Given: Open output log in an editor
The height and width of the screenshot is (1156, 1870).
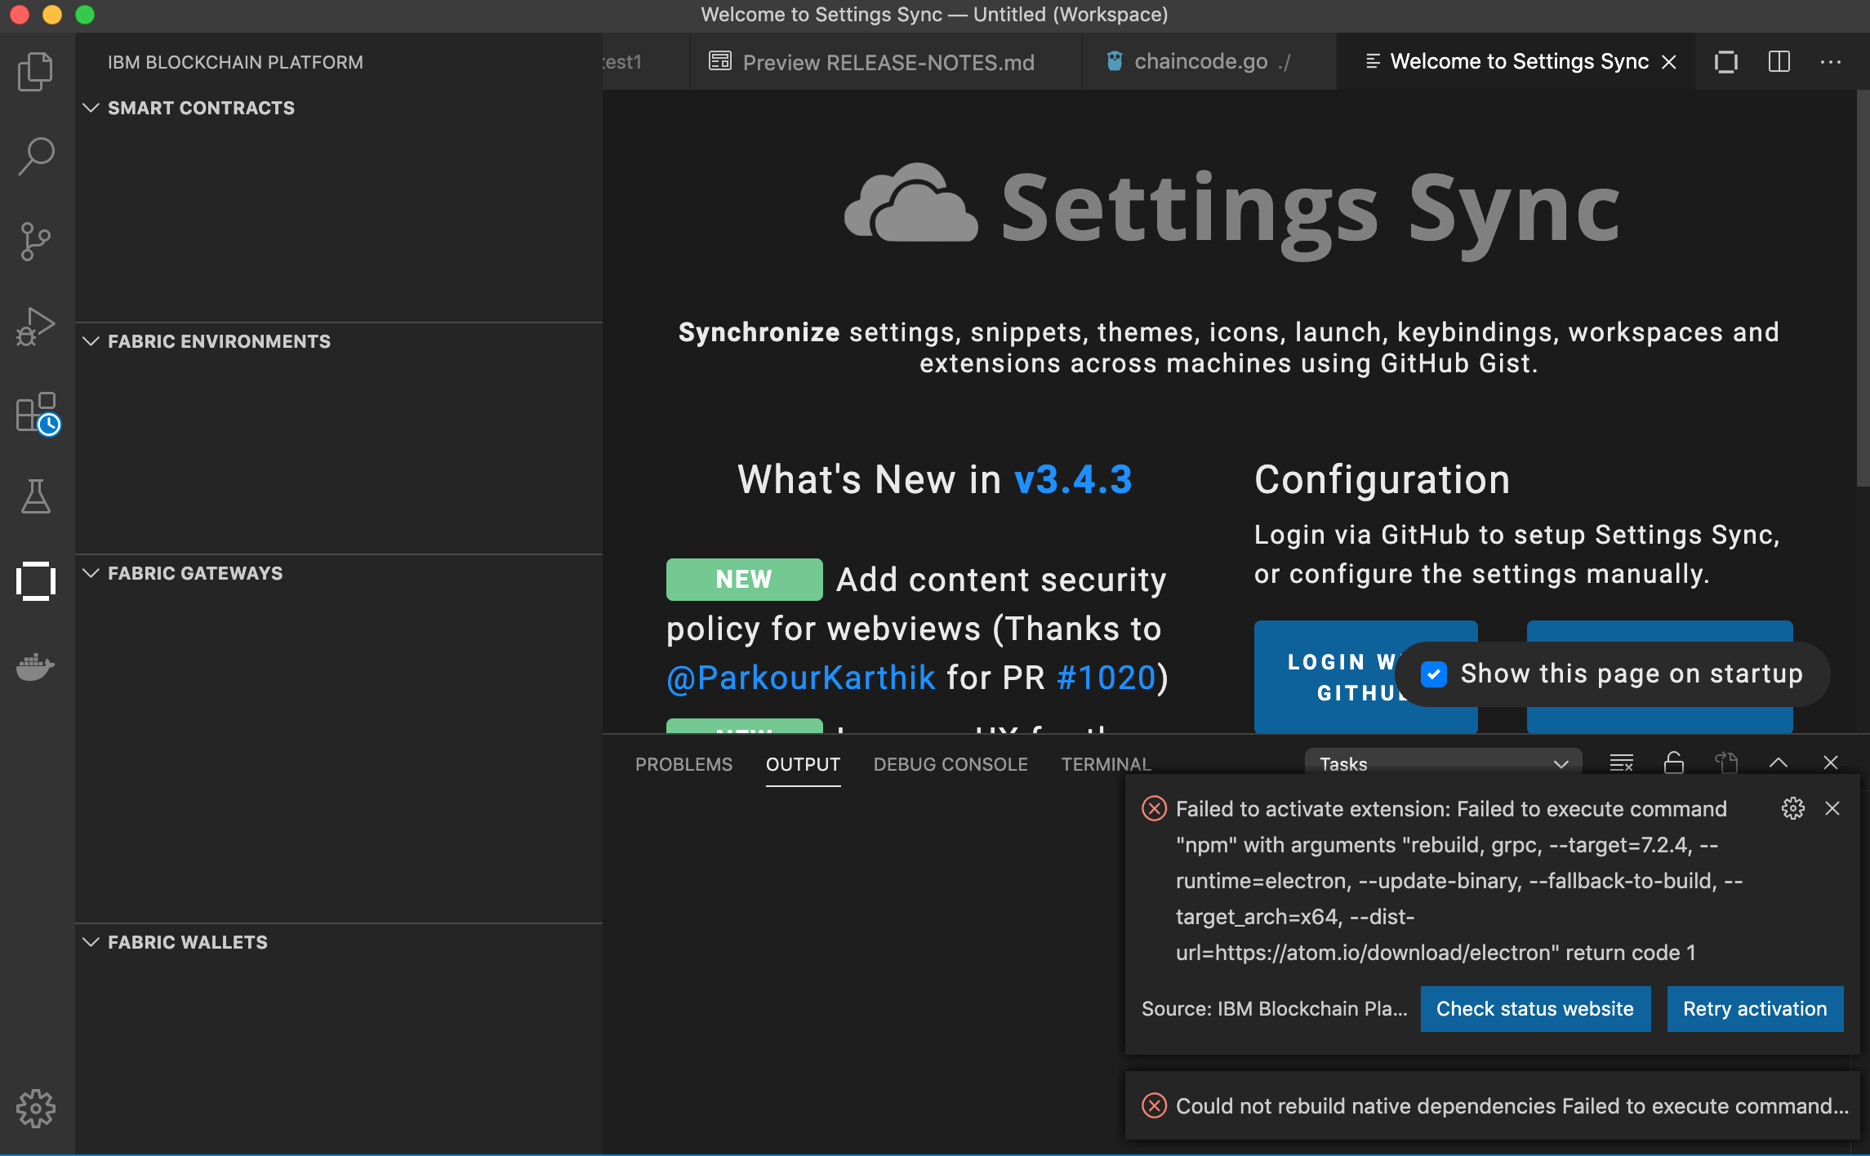Looking at the screenshot, I should [1726, 763].
